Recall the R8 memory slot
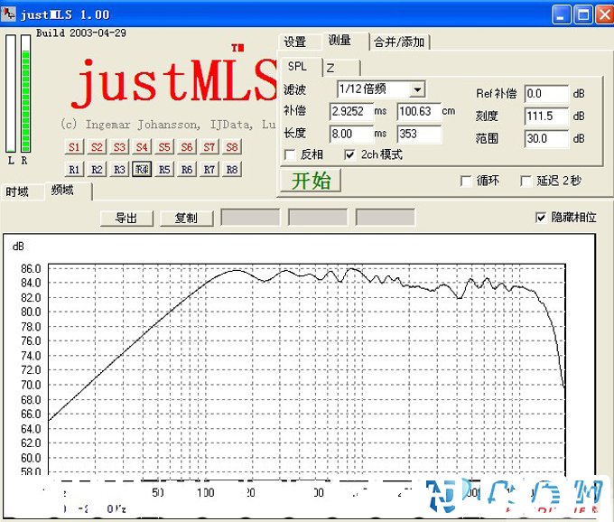 [232, 170]
